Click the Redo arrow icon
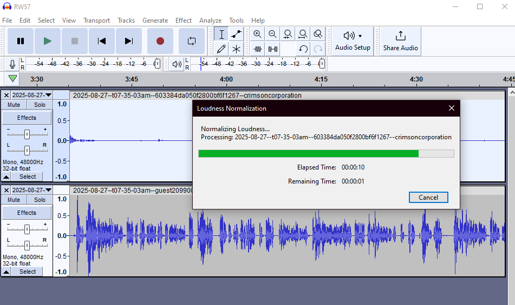Image resolution: width=515 pixels, height=305 pixels. (x=317, y=49)
